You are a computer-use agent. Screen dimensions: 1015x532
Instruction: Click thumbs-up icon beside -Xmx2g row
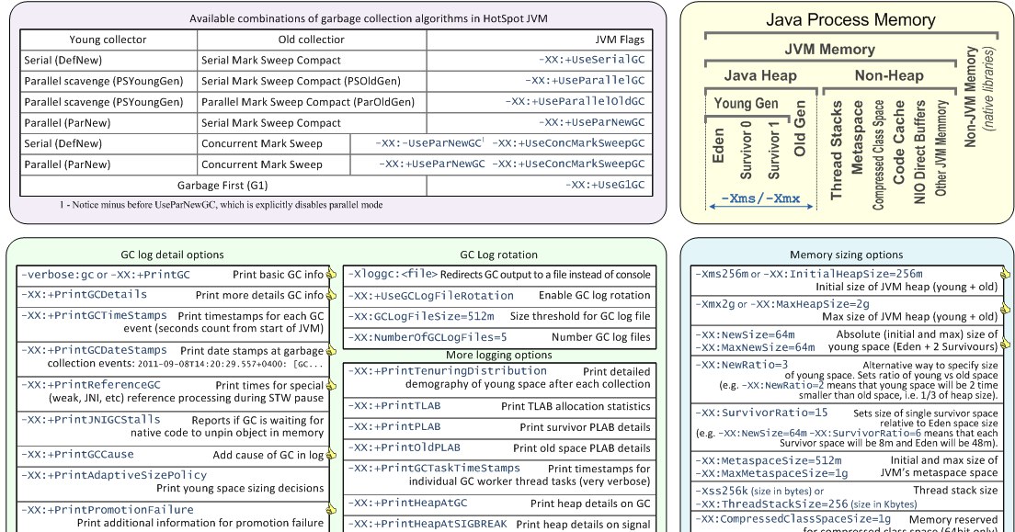tap(1005, 309)
